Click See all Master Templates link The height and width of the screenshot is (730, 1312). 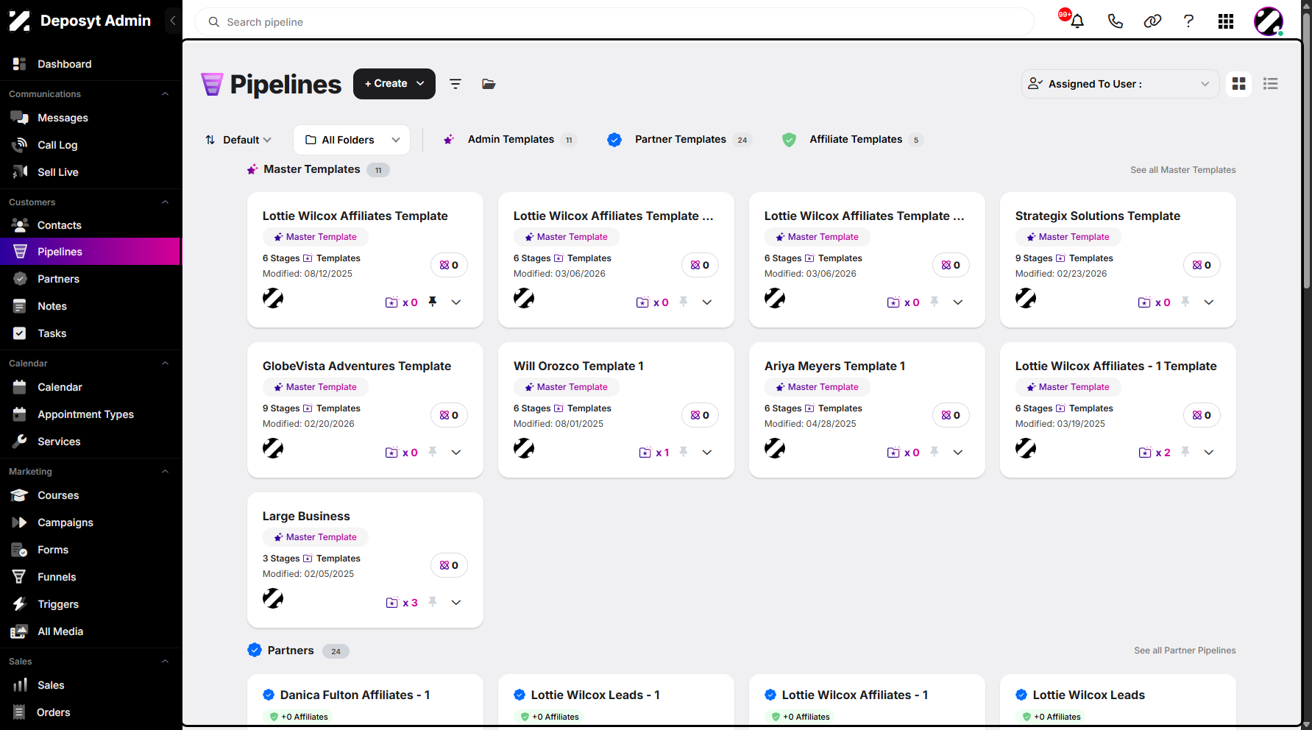[x=1183, y=170]
